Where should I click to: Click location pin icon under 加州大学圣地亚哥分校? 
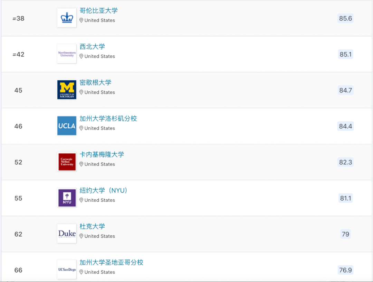[82, 272]
